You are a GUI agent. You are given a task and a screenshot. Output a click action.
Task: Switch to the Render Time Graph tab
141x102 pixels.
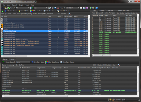tap(124, 11)
